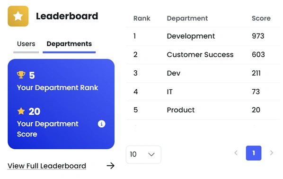
Task: Click the chevron in the page size selector
Action: (x=151, y=154)
